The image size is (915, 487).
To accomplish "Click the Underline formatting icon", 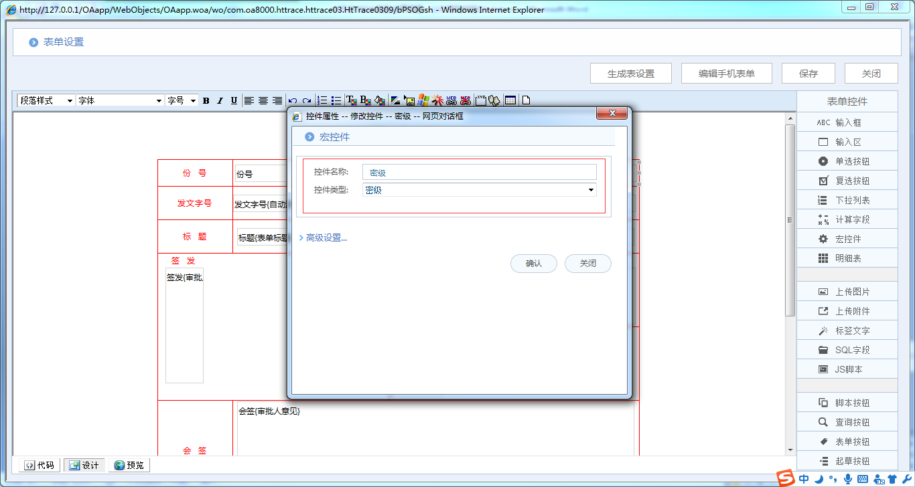I will (x=234, y=101).
